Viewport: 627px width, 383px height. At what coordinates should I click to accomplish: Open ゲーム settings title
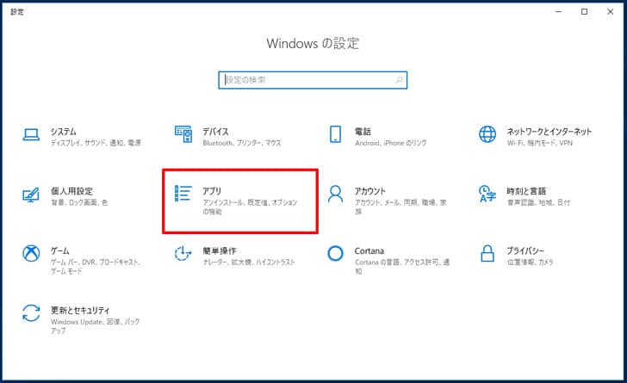pos(60,250)
